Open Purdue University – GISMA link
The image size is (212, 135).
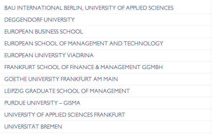click(42, 103)
